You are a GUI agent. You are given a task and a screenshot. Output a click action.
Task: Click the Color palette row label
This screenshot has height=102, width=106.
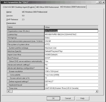26,75
